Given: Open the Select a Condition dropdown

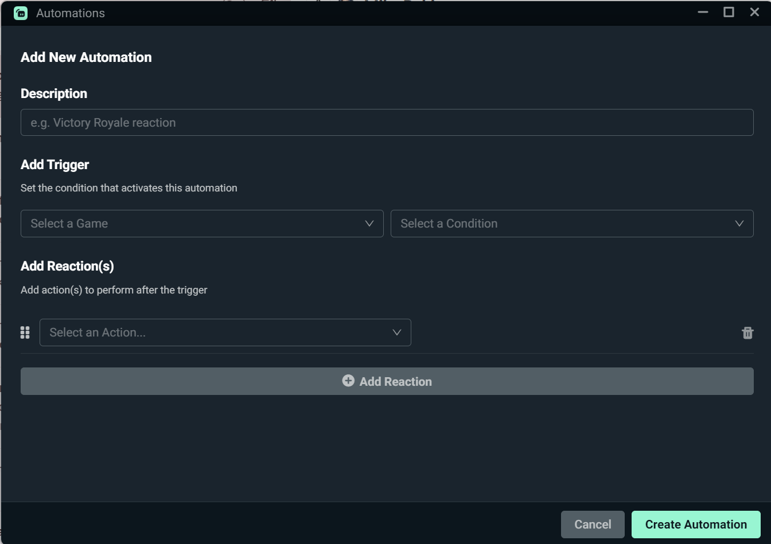Looking at the screenshot, I should tap(572, 224).
